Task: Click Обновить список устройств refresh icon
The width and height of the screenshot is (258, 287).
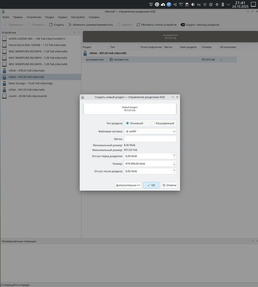Action: pyautogui.click(x=138, y=25)
